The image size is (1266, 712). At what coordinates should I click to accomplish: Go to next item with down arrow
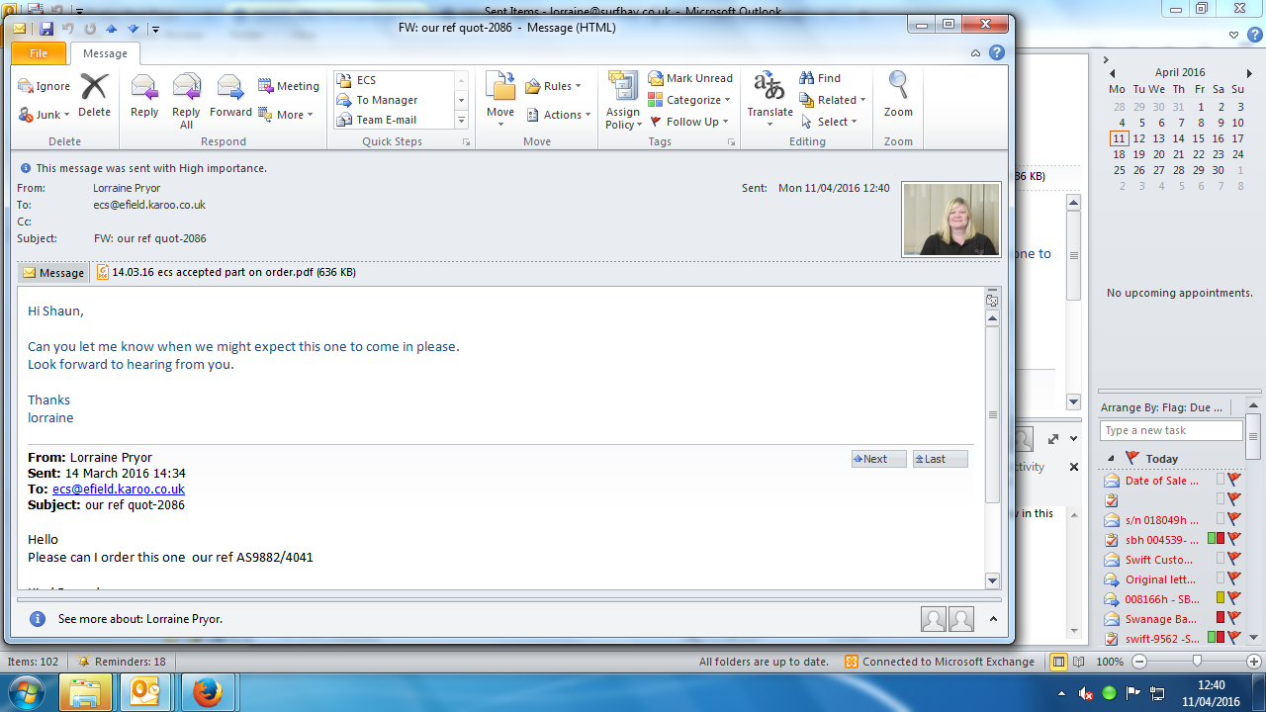point(134,28)
